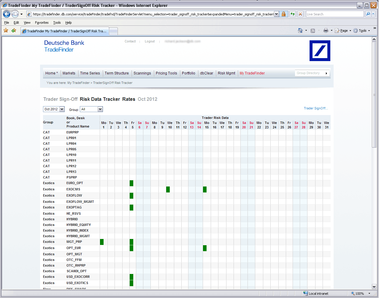The height and width of the screenshot is (298, 379).
Task: Open the Favorites menu
Action: [42, 23]
